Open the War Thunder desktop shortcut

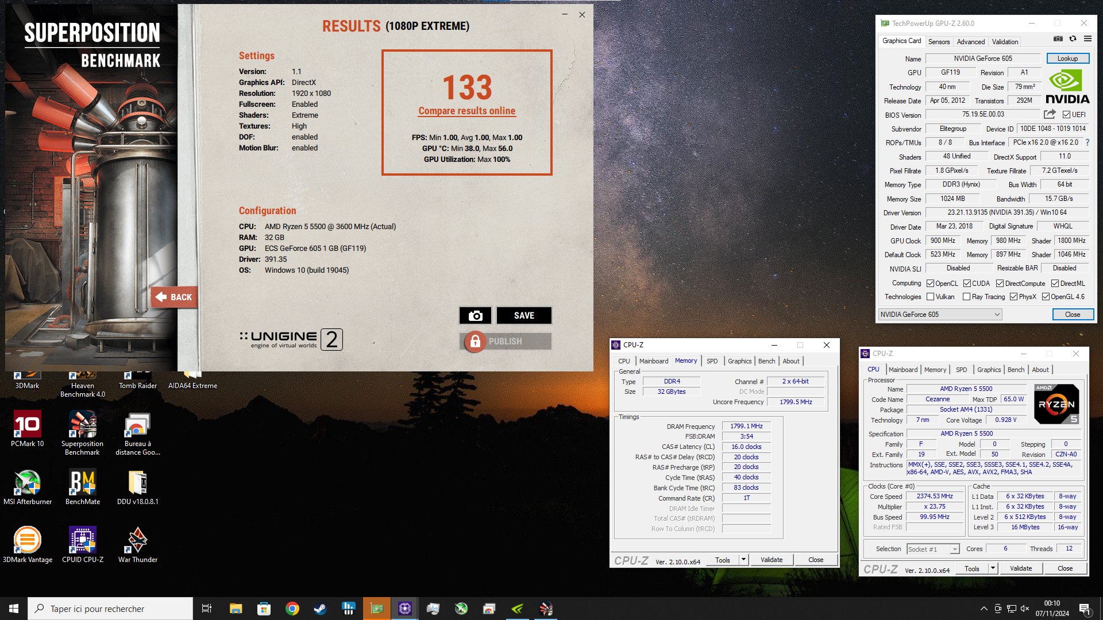coord(138,545)
